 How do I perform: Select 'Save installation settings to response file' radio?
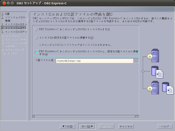click(36, 38)
